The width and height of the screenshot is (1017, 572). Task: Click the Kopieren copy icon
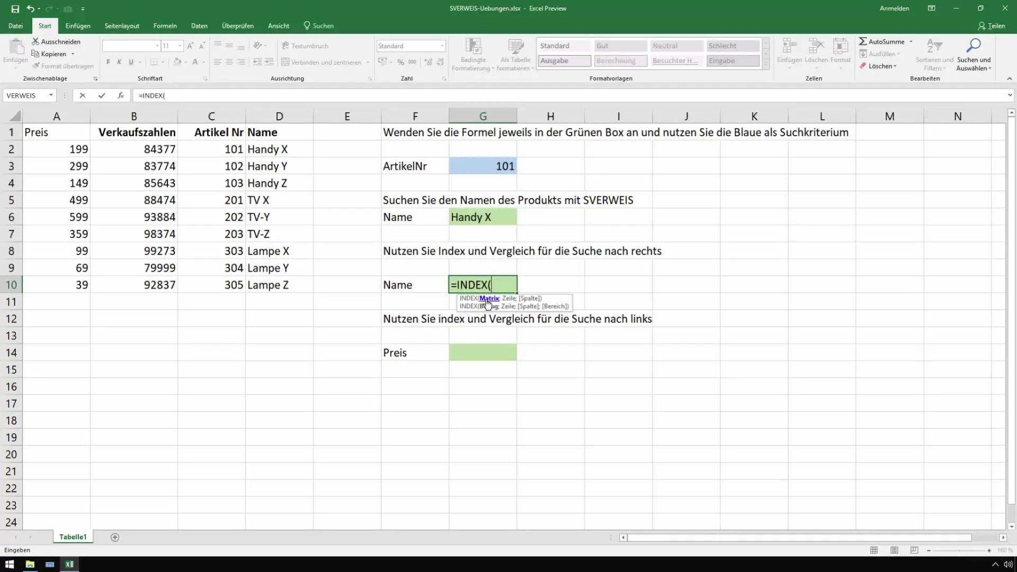tap(35, 53)
